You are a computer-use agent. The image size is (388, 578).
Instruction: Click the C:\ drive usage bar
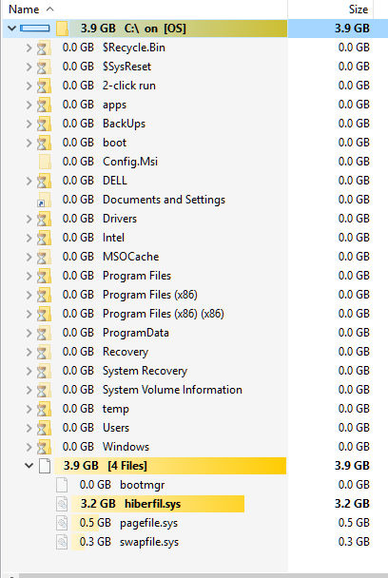(x=35, y=28)
